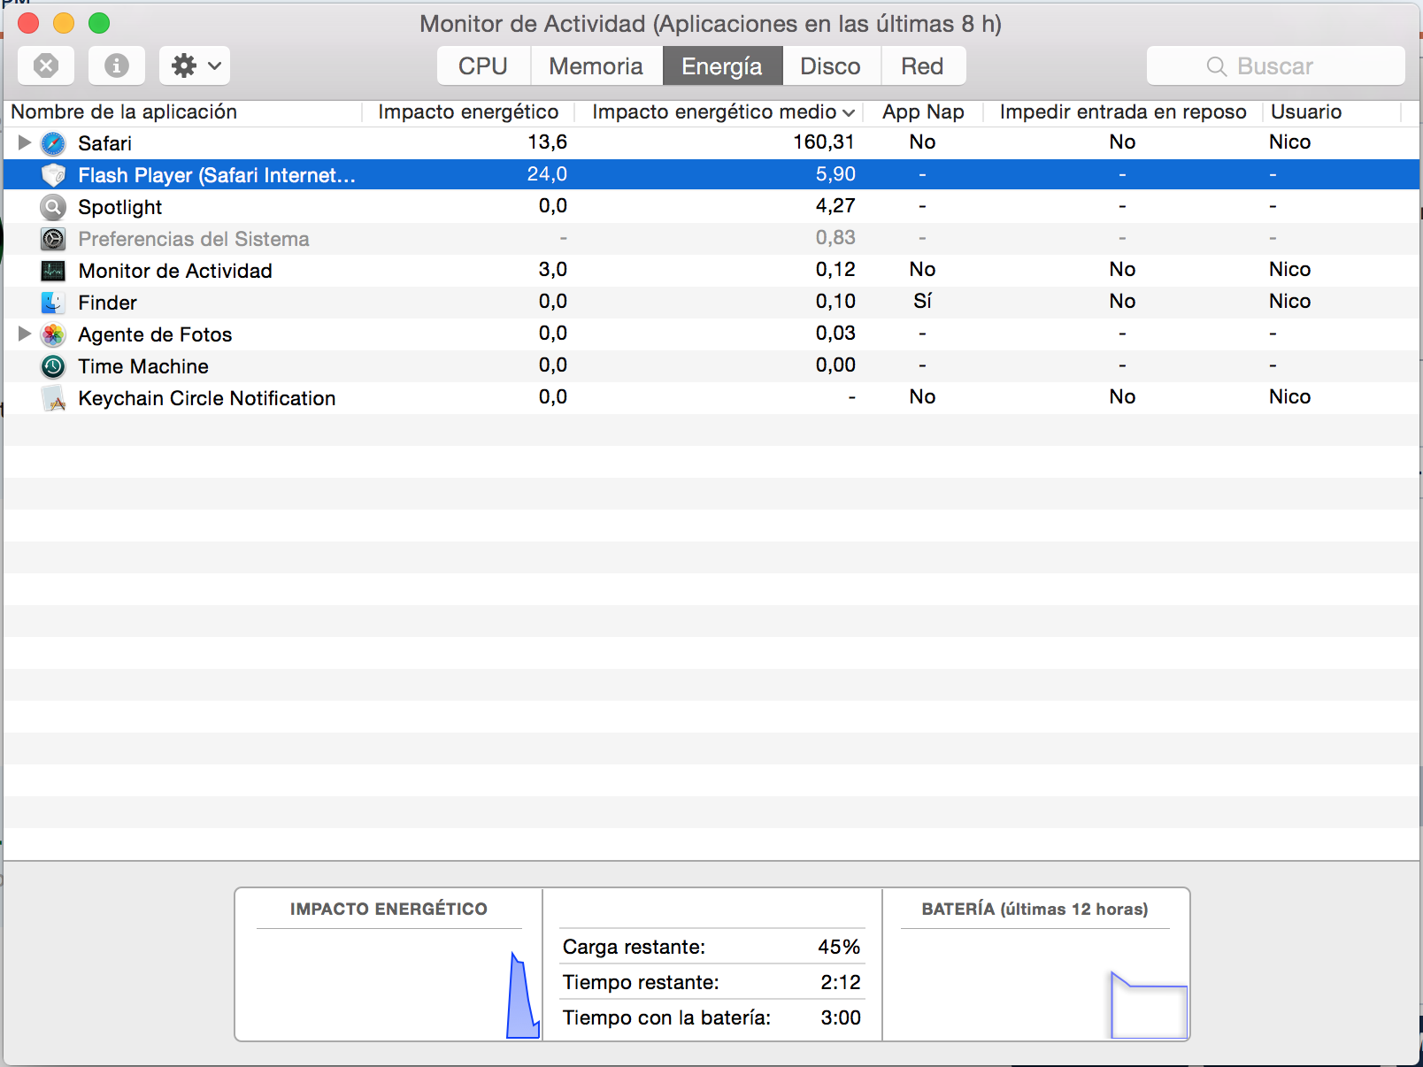Select the Keychain Circle Notification row name
Viewport: 1423px width, 1067px height.
(x=207, y=398)
